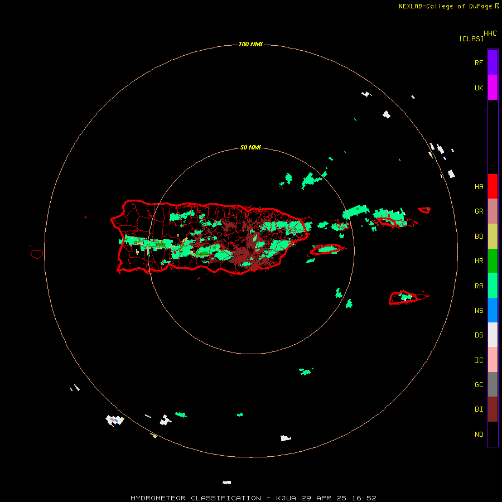502x502 pixels.
Task: Click the HA red legend swatch
Action: point(493,186)
